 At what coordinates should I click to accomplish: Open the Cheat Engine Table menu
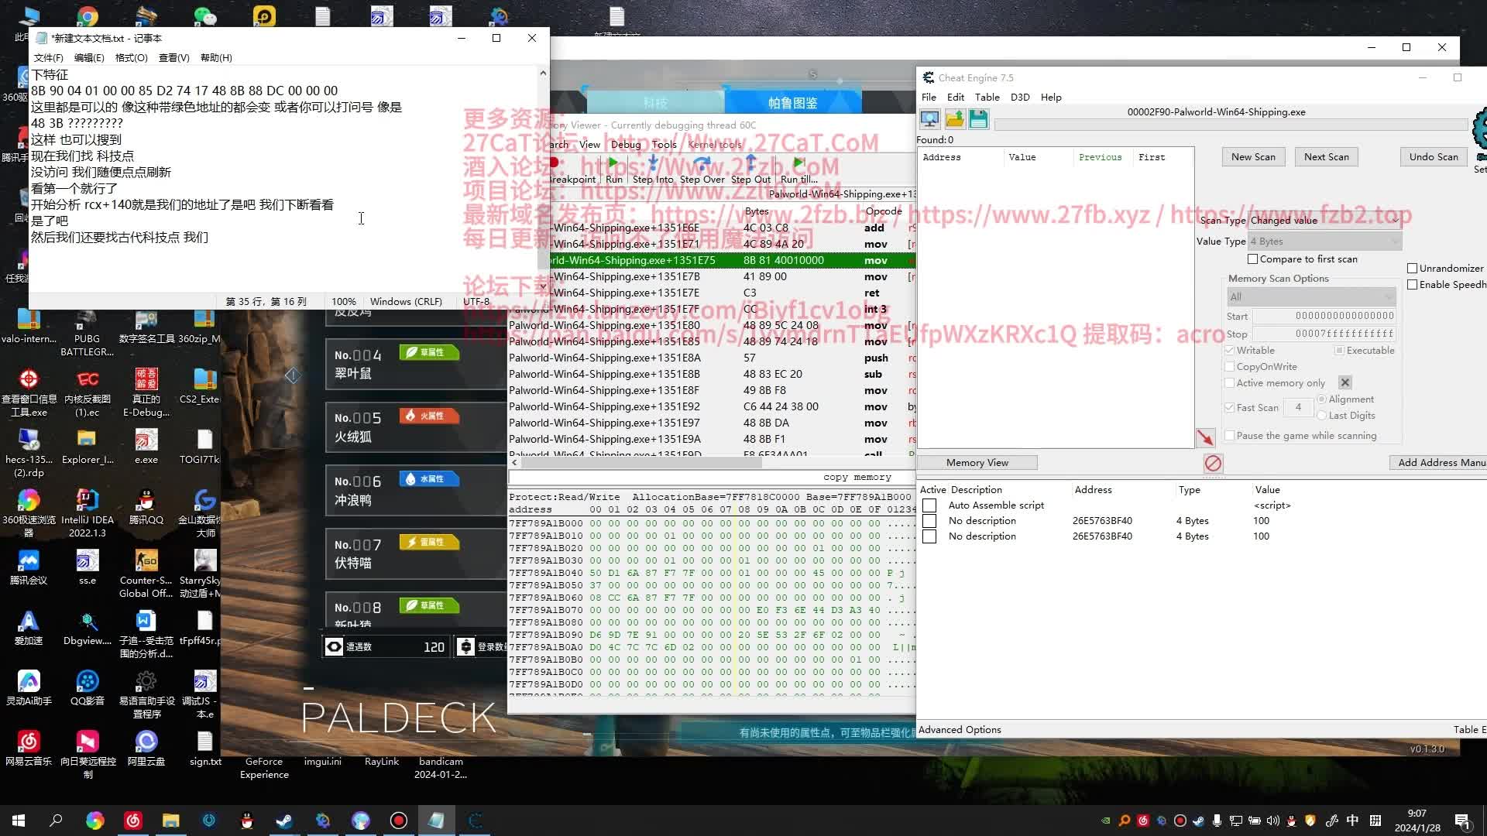pos(986,97)
